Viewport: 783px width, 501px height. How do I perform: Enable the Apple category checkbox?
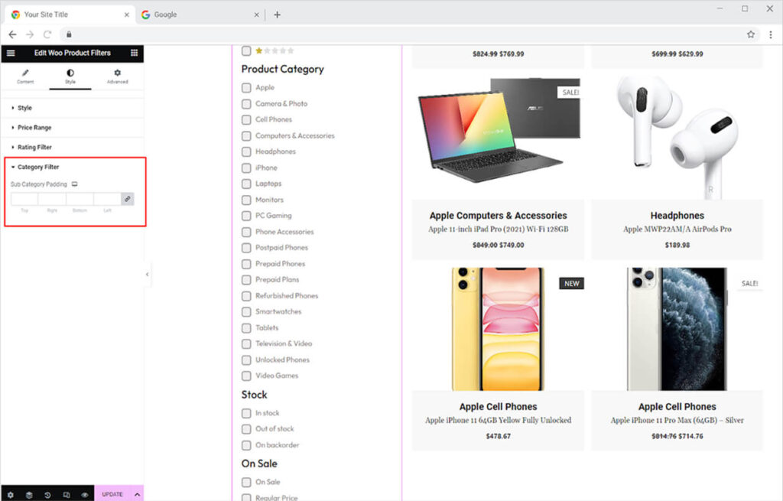pyautogui.click(x=245, y=87)
